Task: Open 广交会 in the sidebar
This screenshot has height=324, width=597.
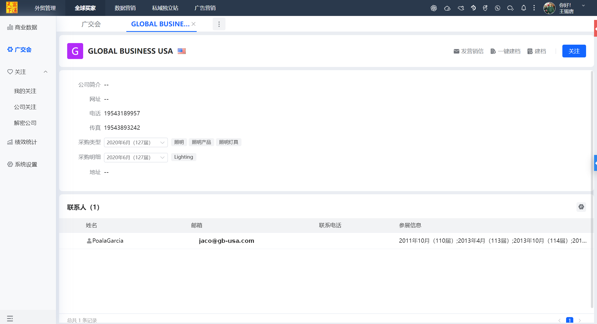Action: point(23,50)
